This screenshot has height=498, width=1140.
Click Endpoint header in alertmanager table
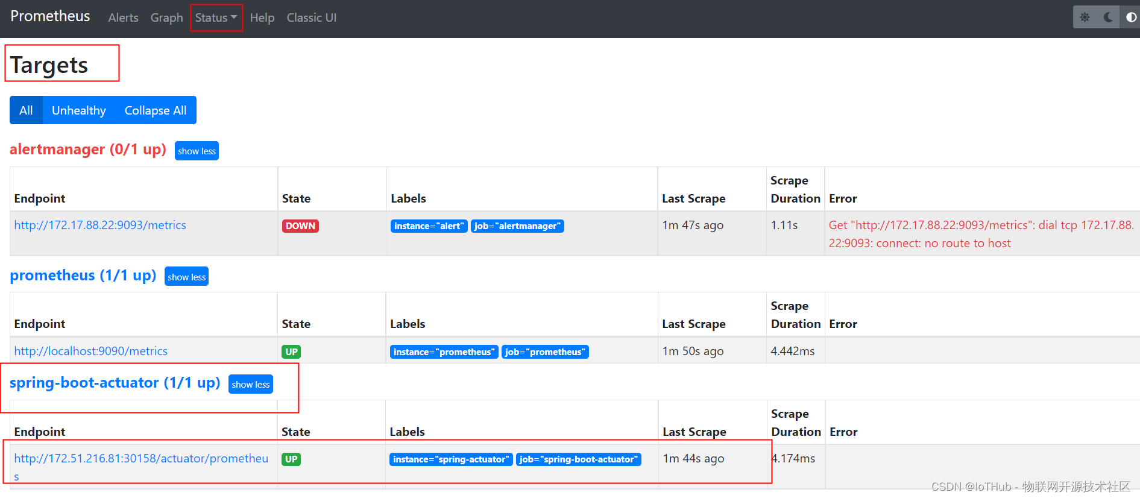point(40,198)
